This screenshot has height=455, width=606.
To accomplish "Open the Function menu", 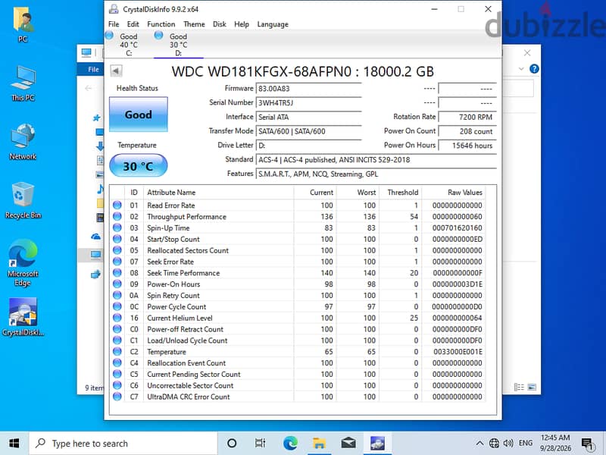I will pyautogui.click(x=161, y=24).
